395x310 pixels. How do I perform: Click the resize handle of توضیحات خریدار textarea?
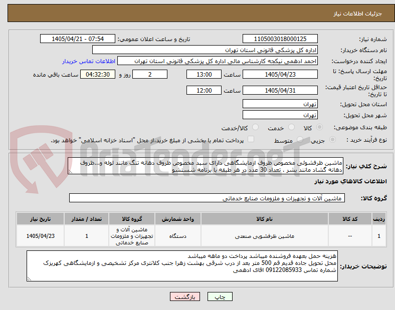29,278
